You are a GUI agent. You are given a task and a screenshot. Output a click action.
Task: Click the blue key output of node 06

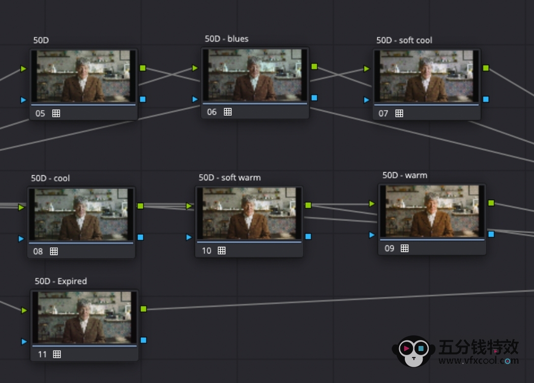pyautogui.click(x=314, y=98)
